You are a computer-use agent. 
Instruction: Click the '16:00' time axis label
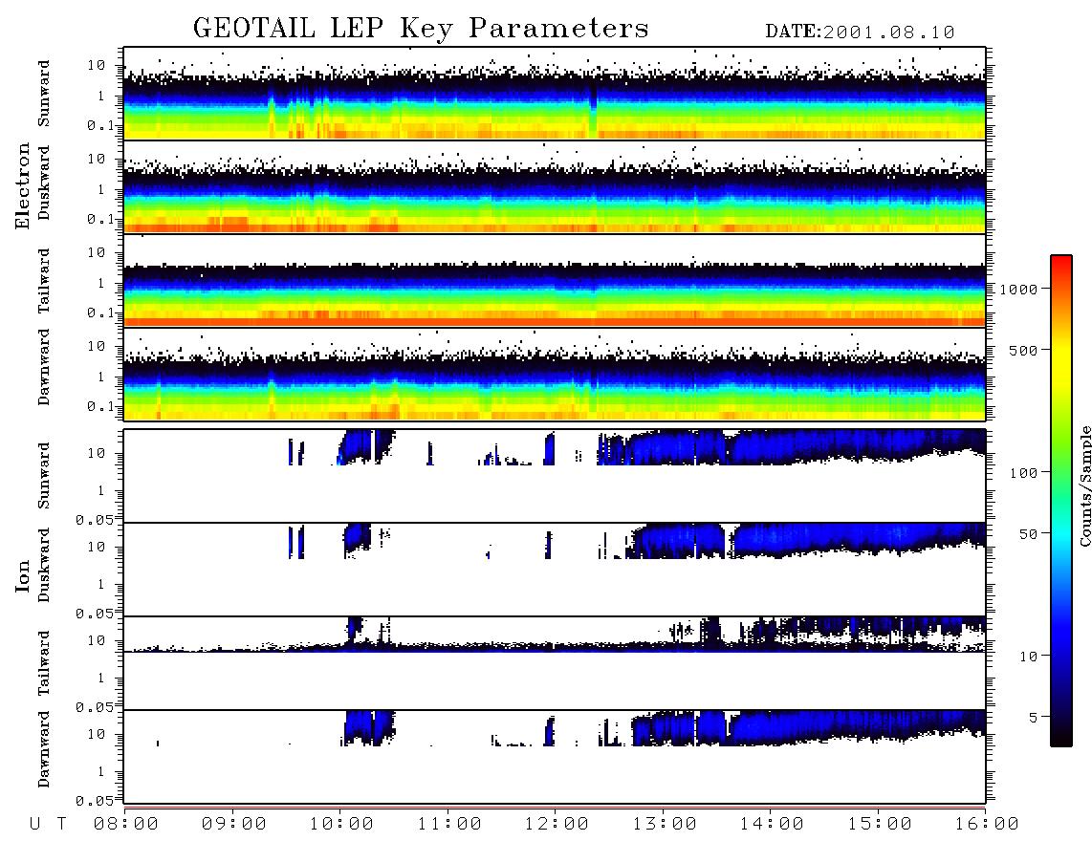point(987,824)
